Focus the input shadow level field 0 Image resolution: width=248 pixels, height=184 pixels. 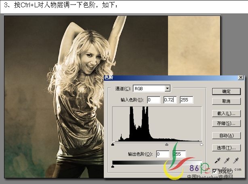pos(153,100)
